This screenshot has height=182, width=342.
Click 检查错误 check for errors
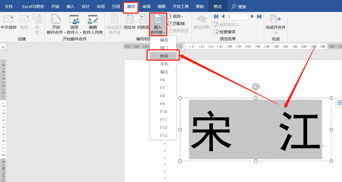[x=225, y=32]
